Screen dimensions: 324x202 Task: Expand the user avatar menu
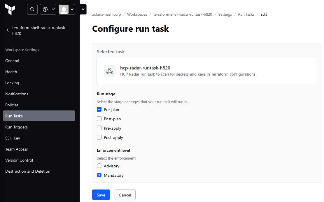pyautogui.click(x=67, y=9)
